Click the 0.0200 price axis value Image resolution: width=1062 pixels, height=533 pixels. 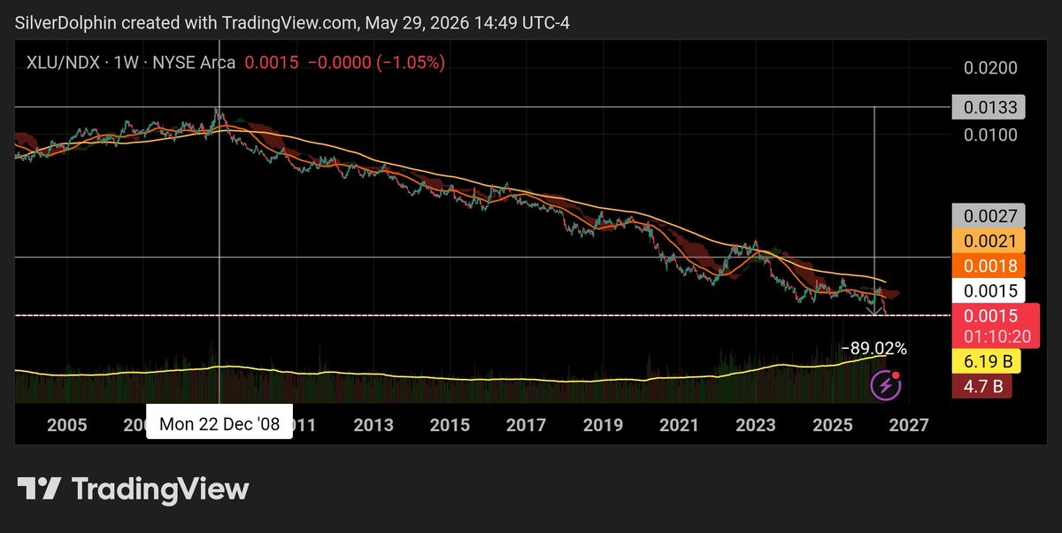point(992,68)
